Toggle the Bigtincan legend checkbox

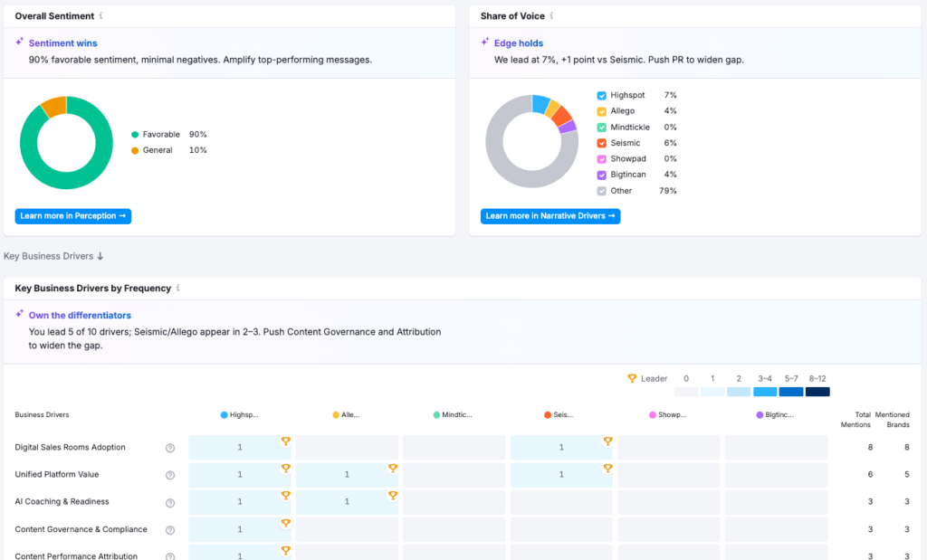602,175
